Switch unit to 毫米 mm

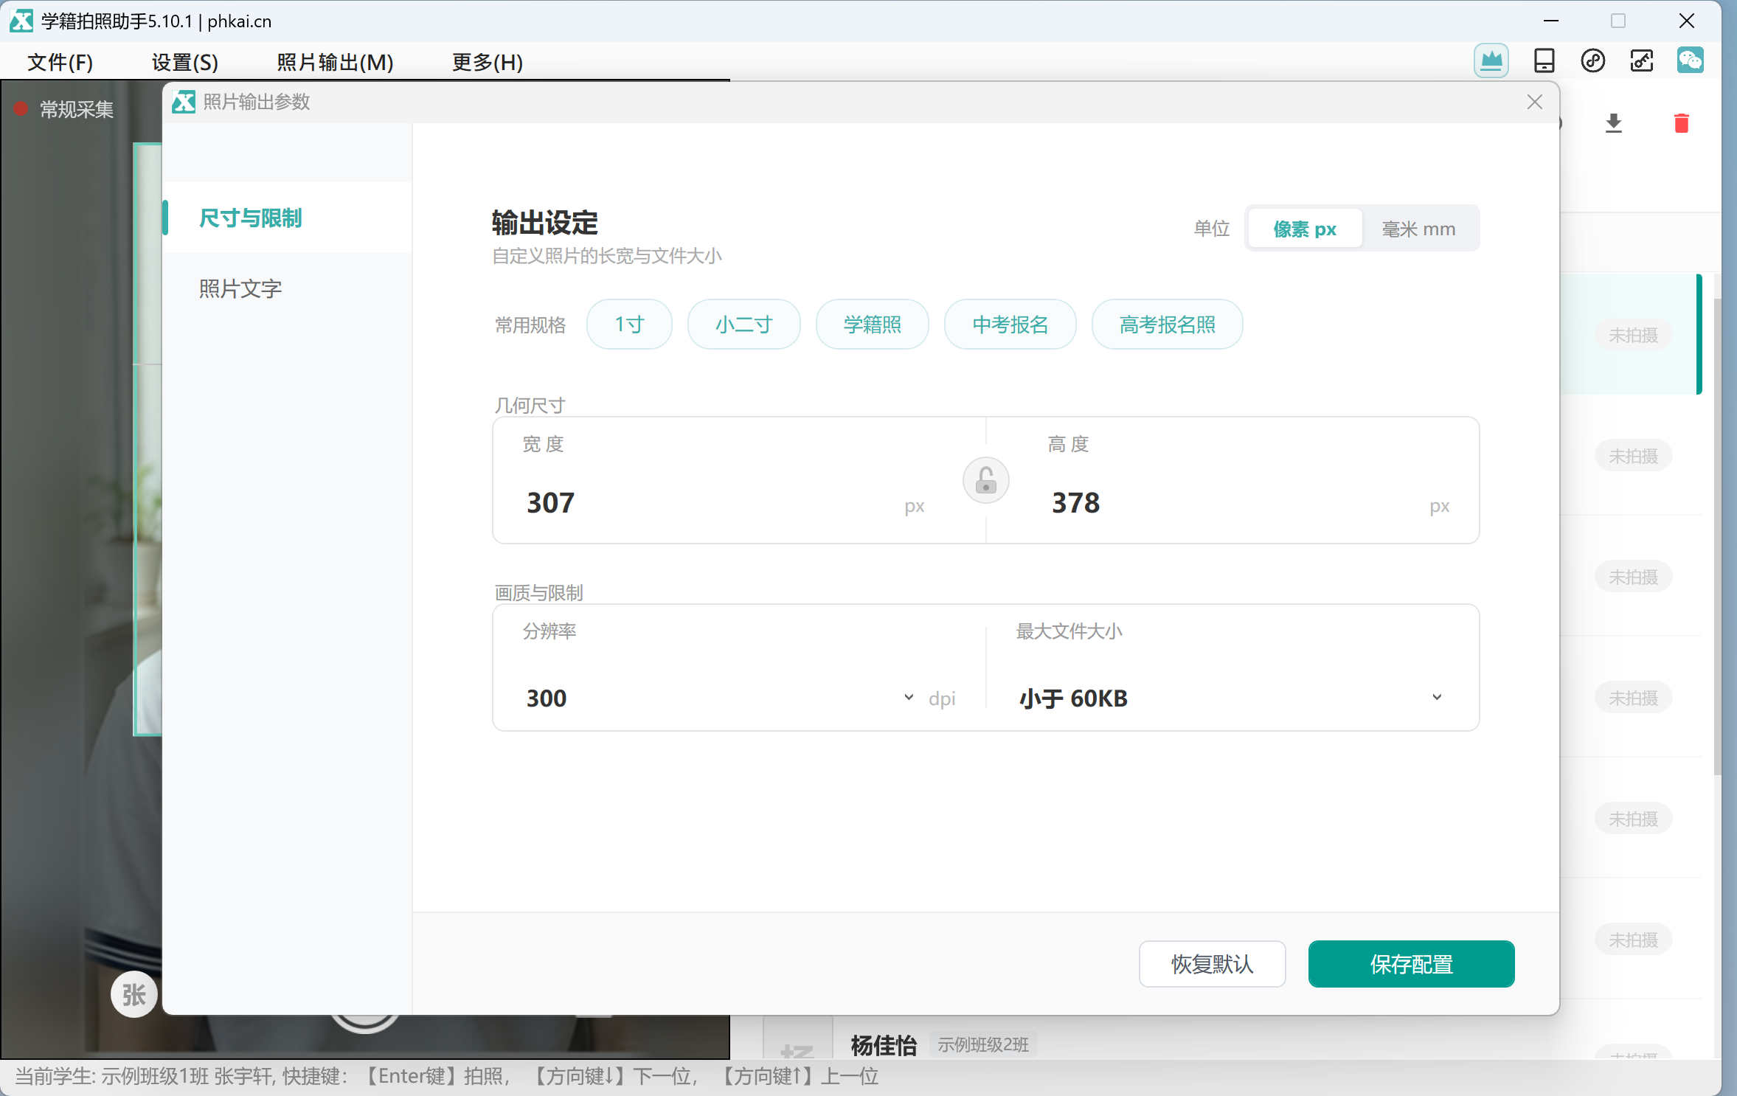[1418, 229]
